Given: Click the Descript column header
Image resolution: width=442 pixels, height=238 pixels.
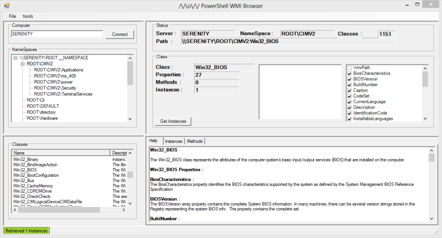Looking at the screenshot, I should coord(119,153).
